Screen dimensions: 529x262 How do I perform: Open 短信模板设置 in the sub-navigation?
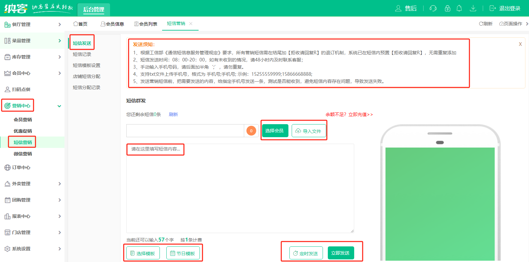coord(87,65)
